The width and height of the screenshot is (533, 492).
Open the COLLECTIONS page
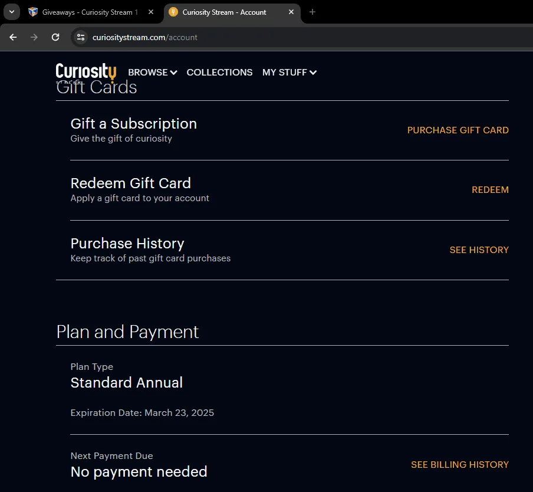pyautogui.click(x=219, y=73)
